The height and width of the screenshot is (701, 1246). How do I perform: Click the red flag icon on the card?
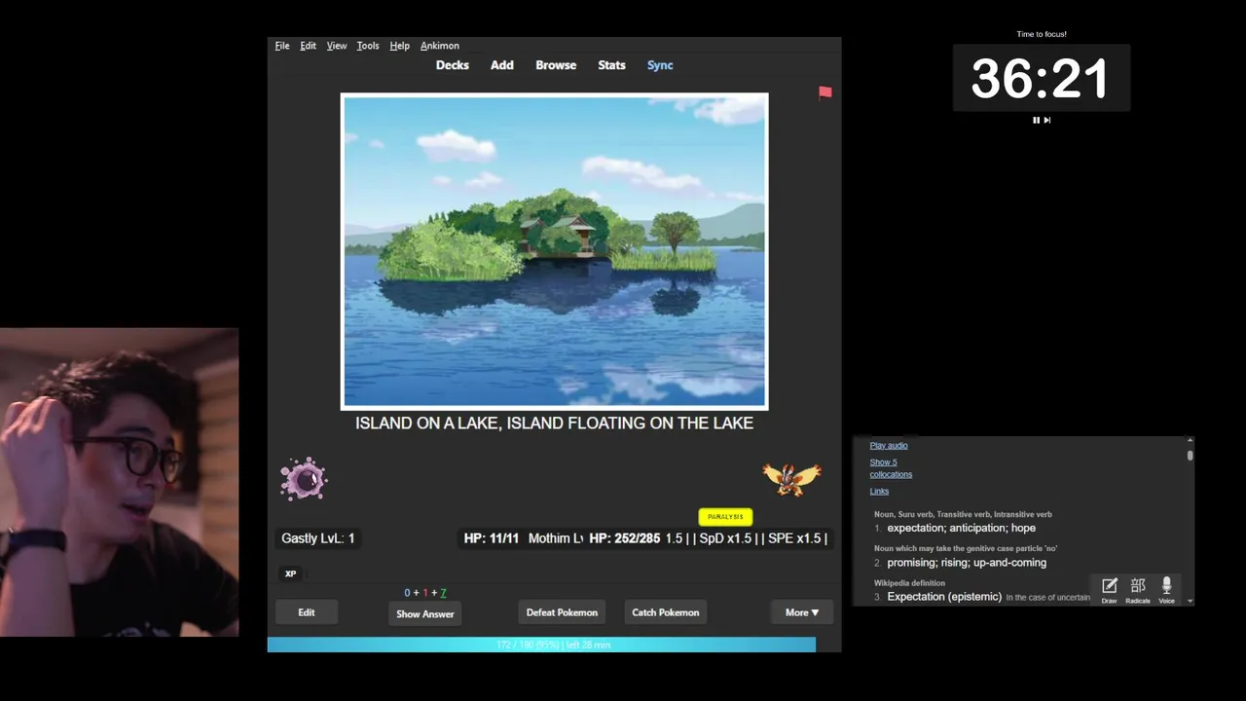[x=825, y=92]
